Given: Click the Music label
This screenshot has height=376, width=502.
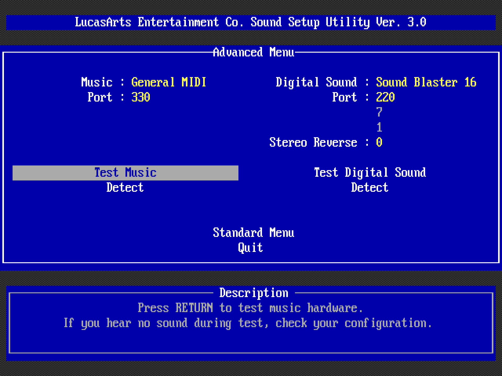Looking at the screenshot, I should 97,82.
